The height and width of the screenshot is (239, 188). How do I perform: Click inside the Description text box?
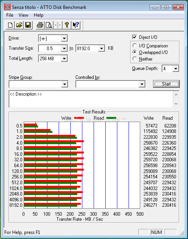click(x=91, y=99)
